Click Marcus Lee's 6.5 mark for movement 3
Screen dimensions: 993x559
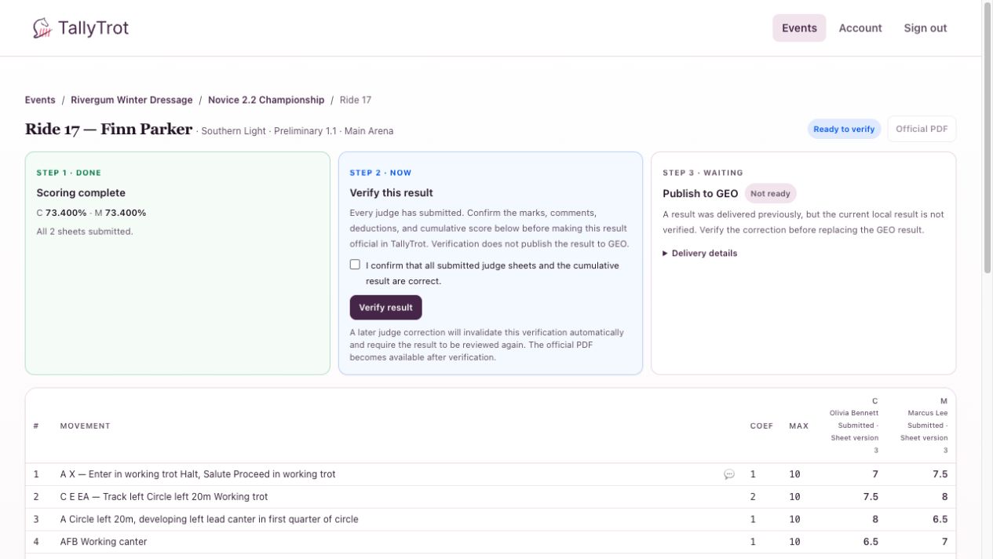pos(940,519)
